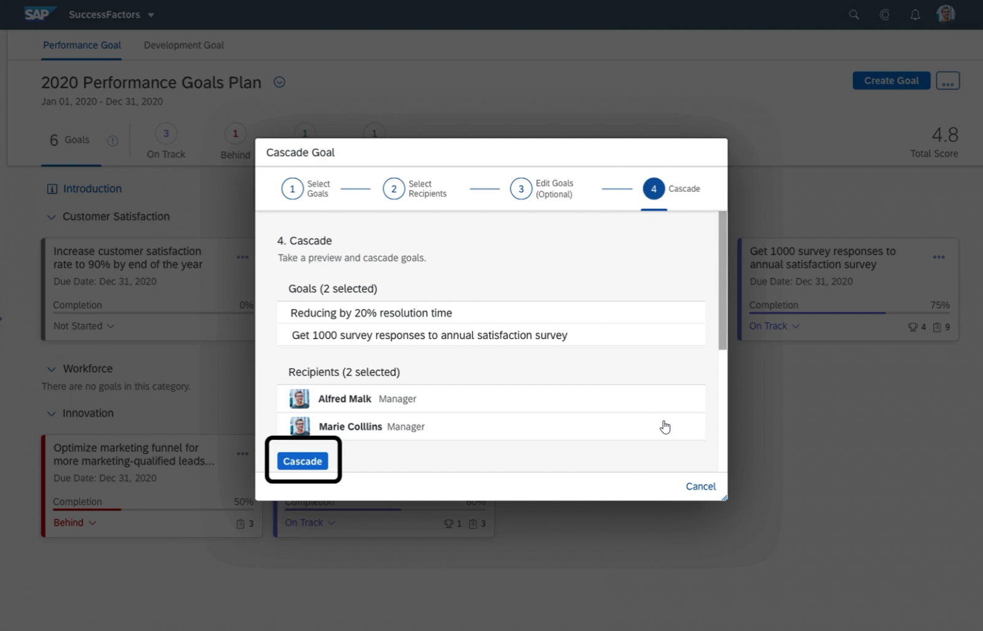Viewport: 983px width, 631px height.
Task: Click the goals info icon
Action: tap(112, 141)
